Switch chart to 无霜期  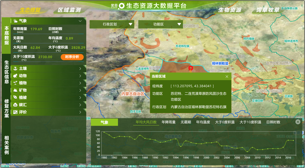pos(186,122)
